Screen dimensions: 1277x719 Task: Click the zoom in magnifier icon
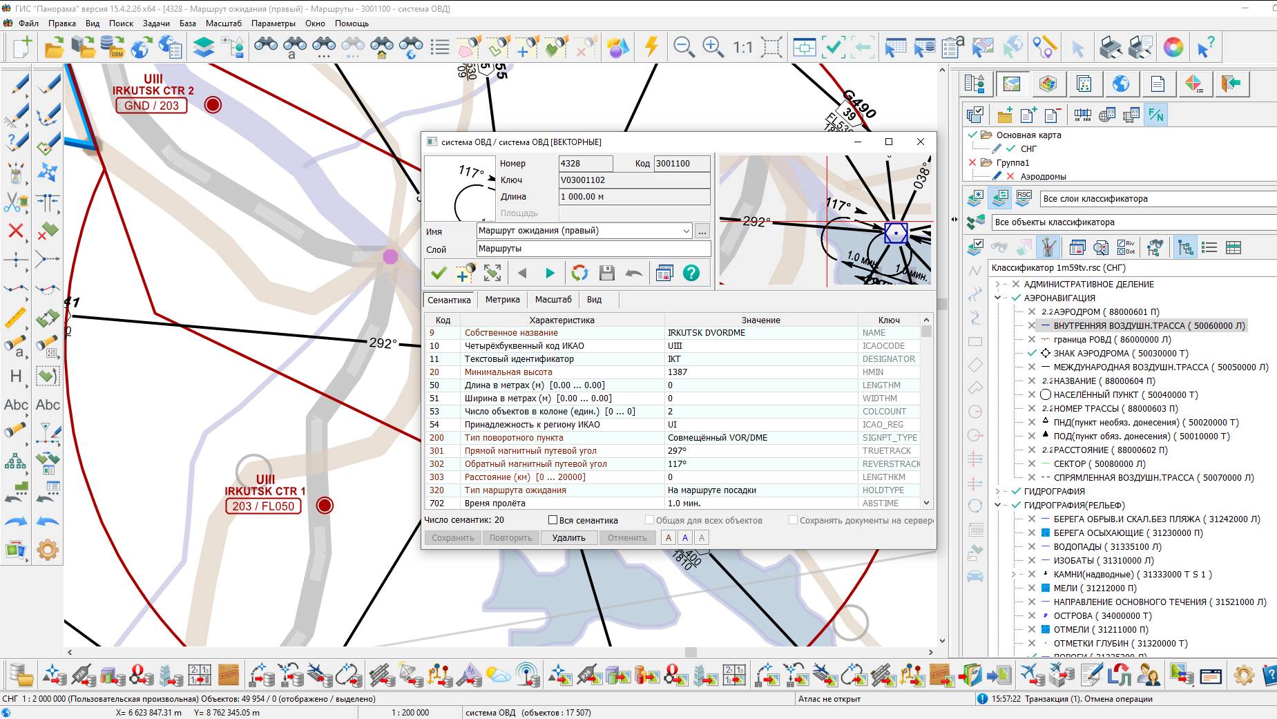click(x=713, y=47)
